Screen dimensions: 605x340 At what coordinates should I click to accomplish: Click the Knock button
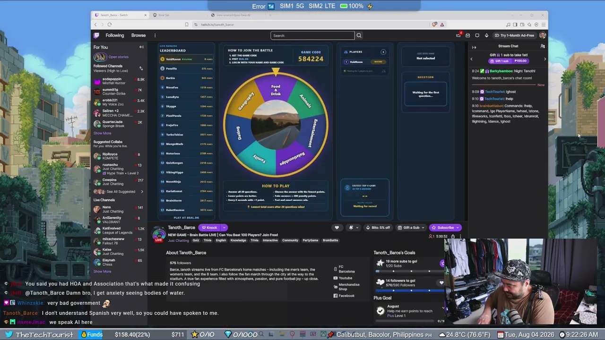coord(209,228)
